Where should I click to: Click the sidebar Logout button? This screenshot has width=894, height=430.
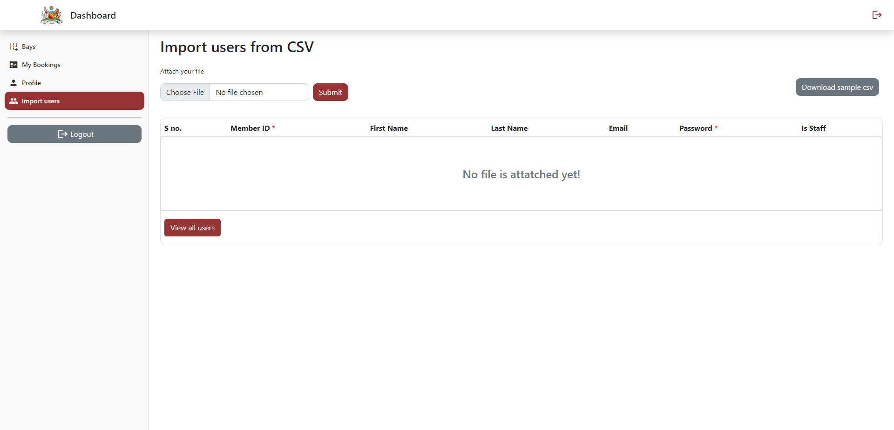74,134
